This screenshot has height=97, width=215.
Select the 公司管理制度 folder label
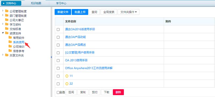(x=18, y=11)
